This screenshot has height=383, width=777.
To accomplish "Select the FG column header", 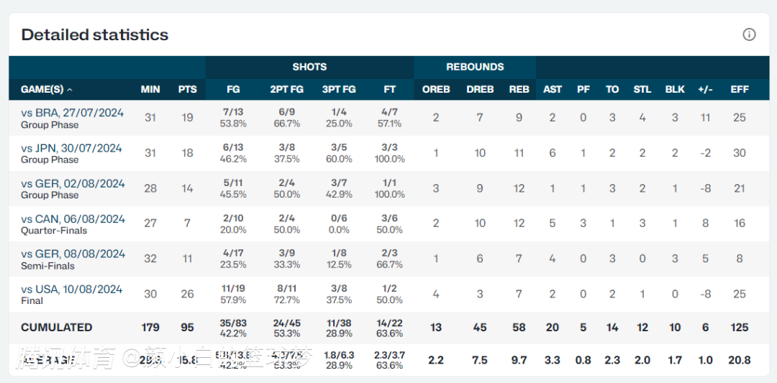I will click(233, 90).
